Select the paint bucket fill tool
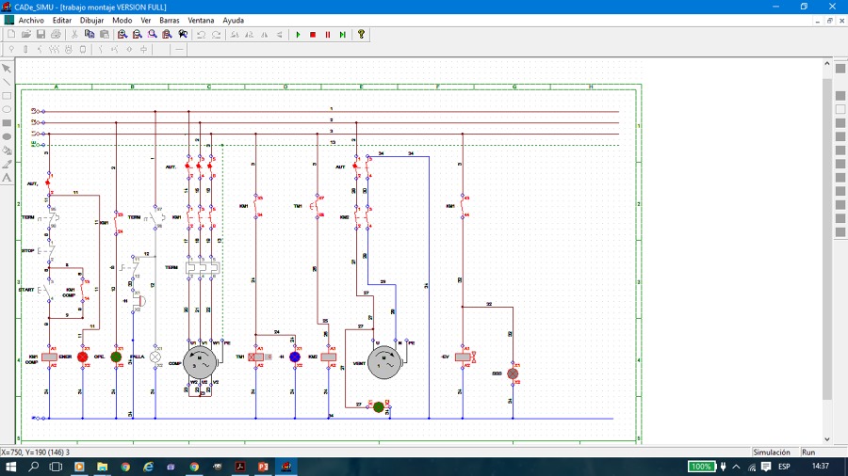The width and height of the screenshot is (848, 476). (7, 151)
